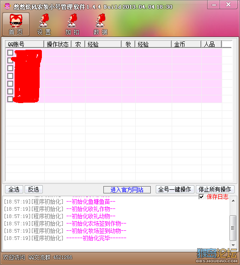
Task: Check the last QQ account checkbox
Action: click(x=10, y=99)
